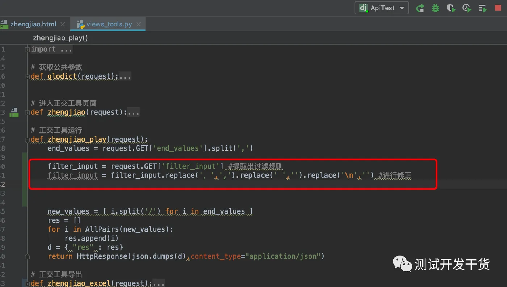The image size is (507, 287).
Task: Click the Python file icon on views_tools.py tab
Action: tap(80, 24)
